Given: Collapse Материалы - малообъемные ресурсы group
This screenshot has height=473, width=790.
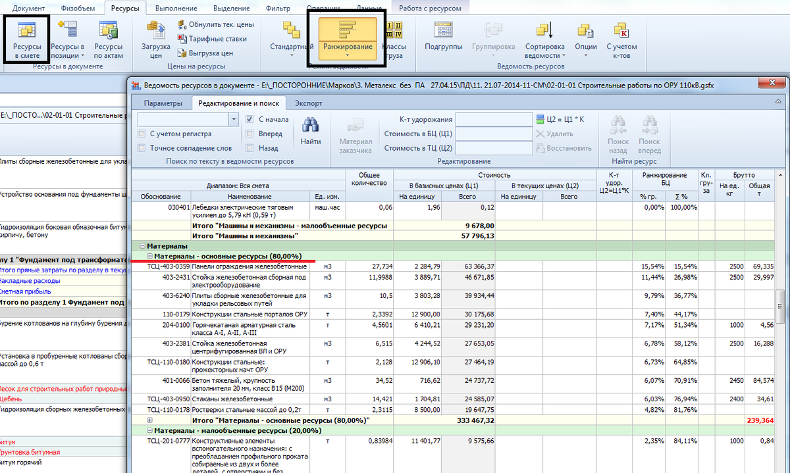Looking at the screenshot, I should (149, 430).
